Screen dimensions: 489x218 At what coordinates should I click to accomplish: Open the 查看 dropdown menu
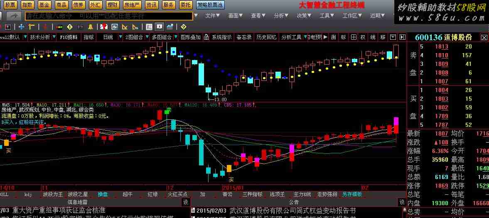(x=258, y=16)
